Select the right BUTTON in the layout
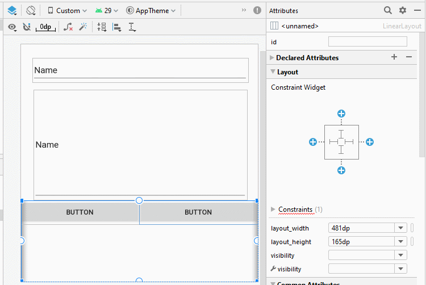 coord(198,212)
